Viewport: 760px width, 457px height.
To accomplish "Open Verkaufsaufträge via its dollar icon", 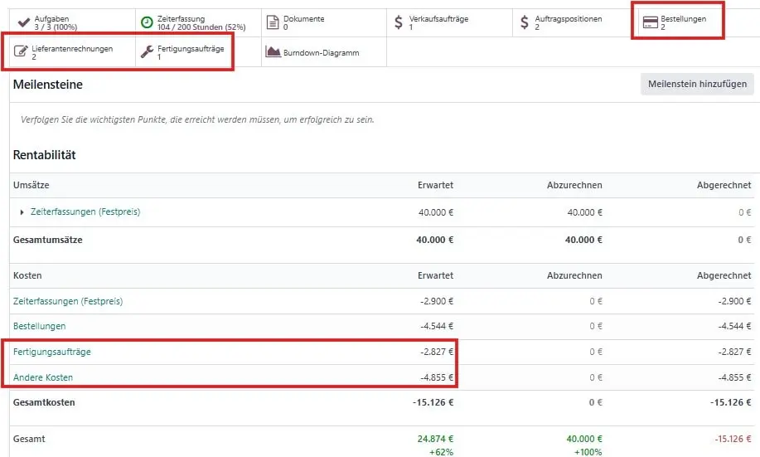I will click(399, 22).
